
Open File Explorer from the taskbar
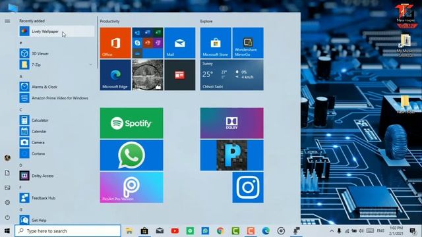[129, 231]
